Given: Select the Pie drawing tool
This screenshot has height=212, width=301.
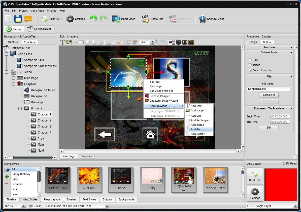Looking at the screenshot, I should [94, 42].
